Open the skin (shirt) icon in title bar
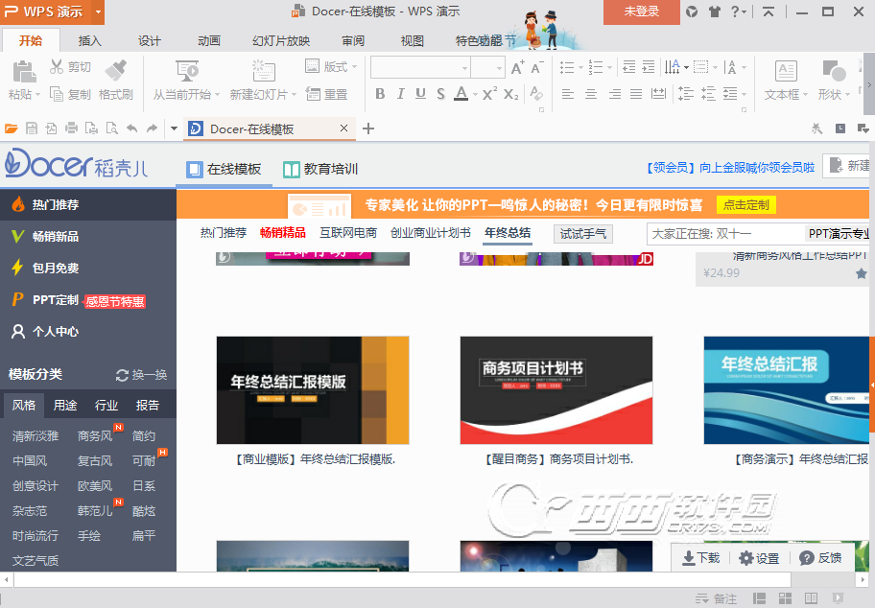 coord(714,12)
